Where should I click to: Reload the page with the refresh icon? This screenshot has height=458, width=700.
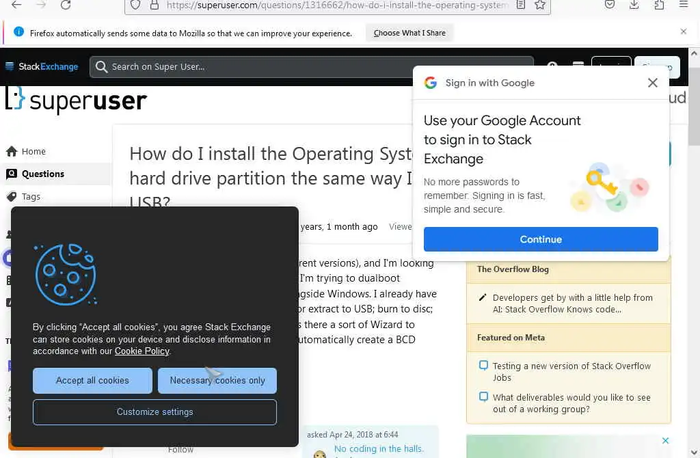66,5
